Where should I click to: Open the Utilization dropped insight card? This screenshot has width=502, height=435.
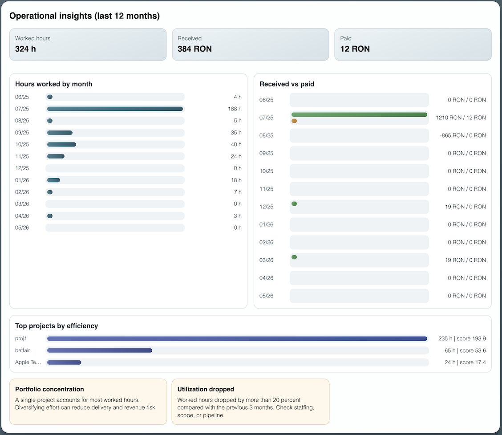[x=251, y=402]
